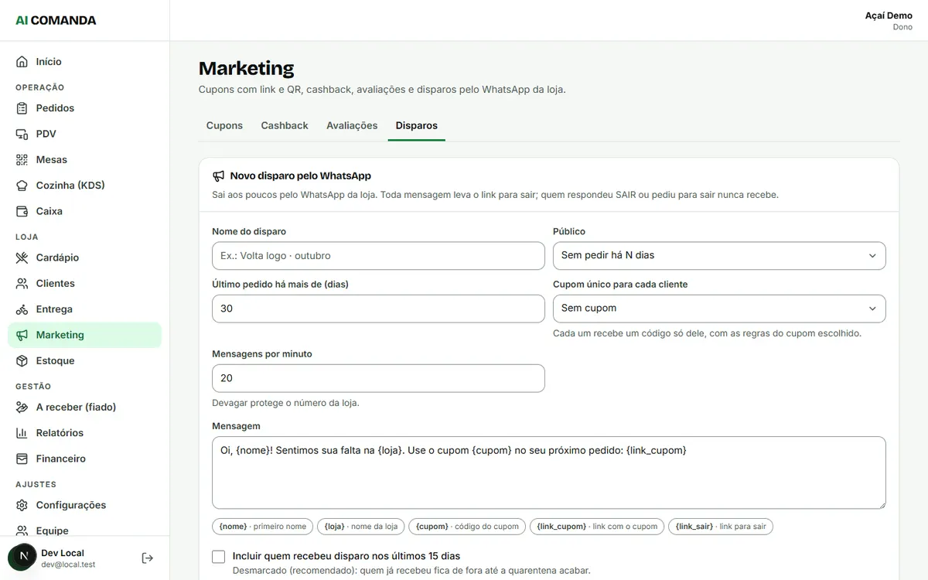
Task: Open the Cupom único para cada cliente dropdown
Action: [x=719, y=309]
